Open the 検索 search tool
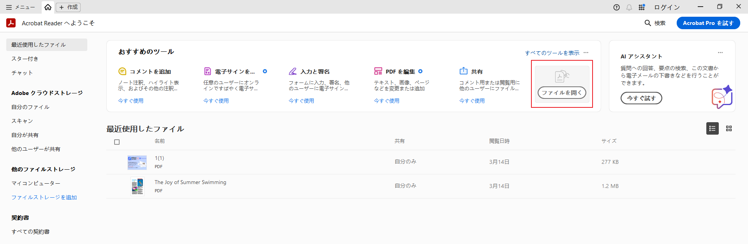The height and width of the screenshot is (244, 748). (655, 23)
